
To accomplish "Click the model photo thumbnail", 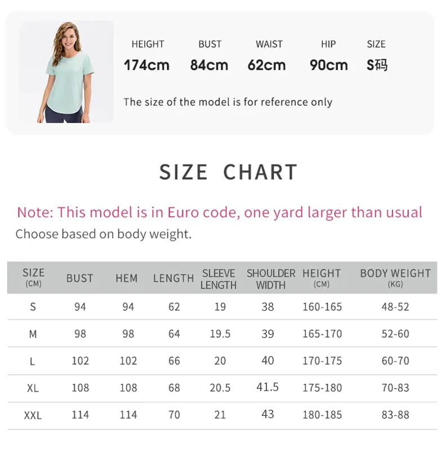I will (66, 72).
